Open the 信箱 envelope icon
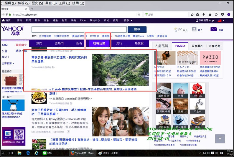 pos(214,29)
